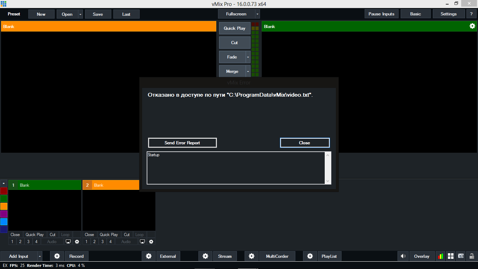Click Close on input 1

[x=15, y=235]
